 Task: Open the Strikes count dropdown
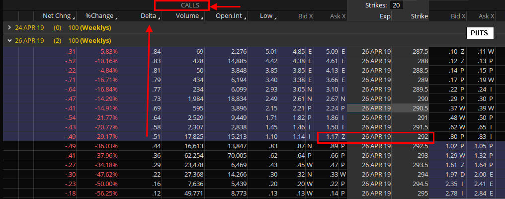pyautogui.click(x=396, y=5)
